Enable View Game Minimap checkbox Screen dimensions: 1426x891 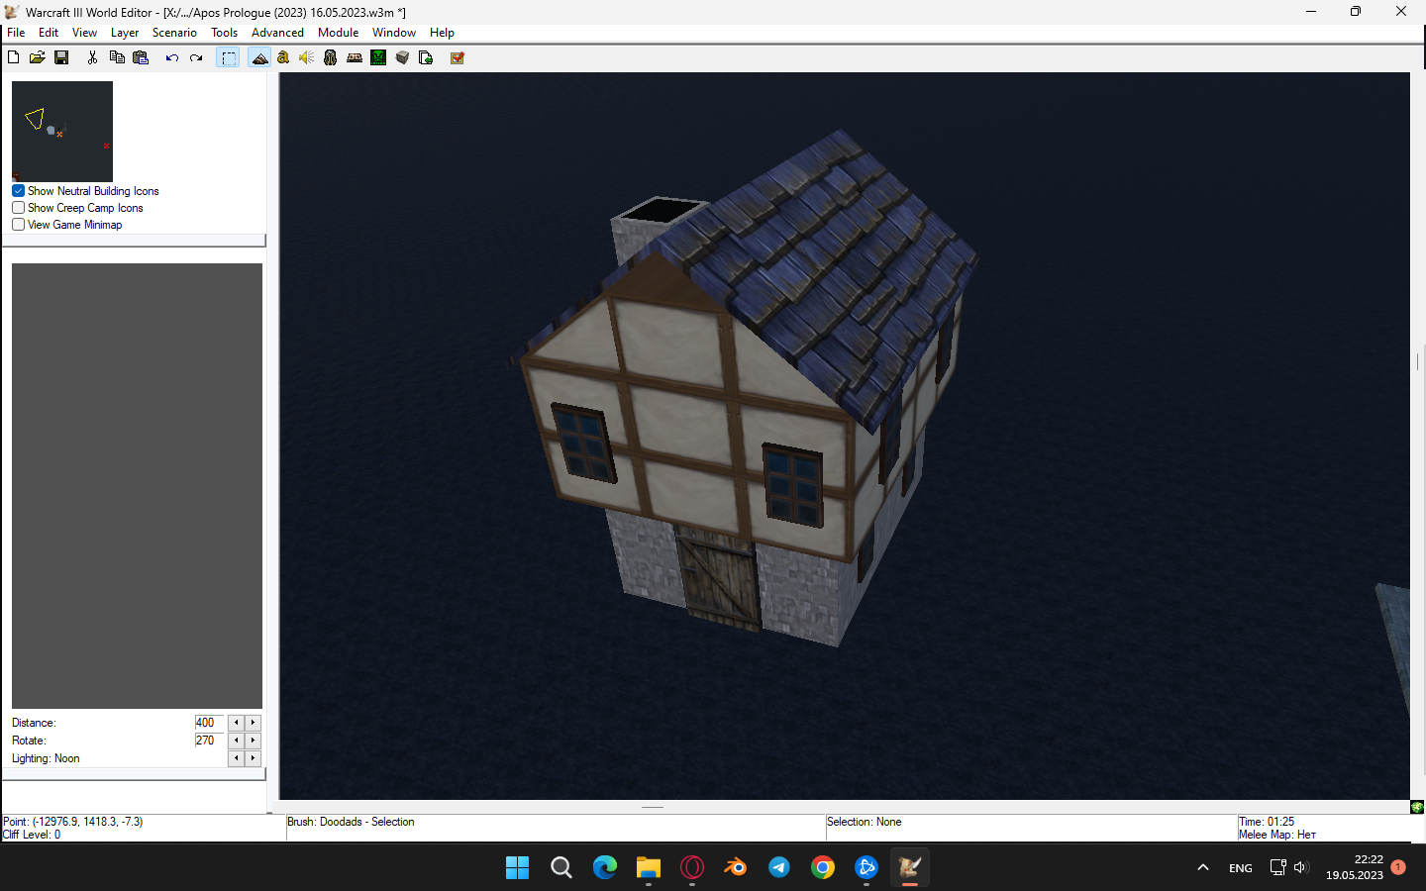tap(18, 225)
